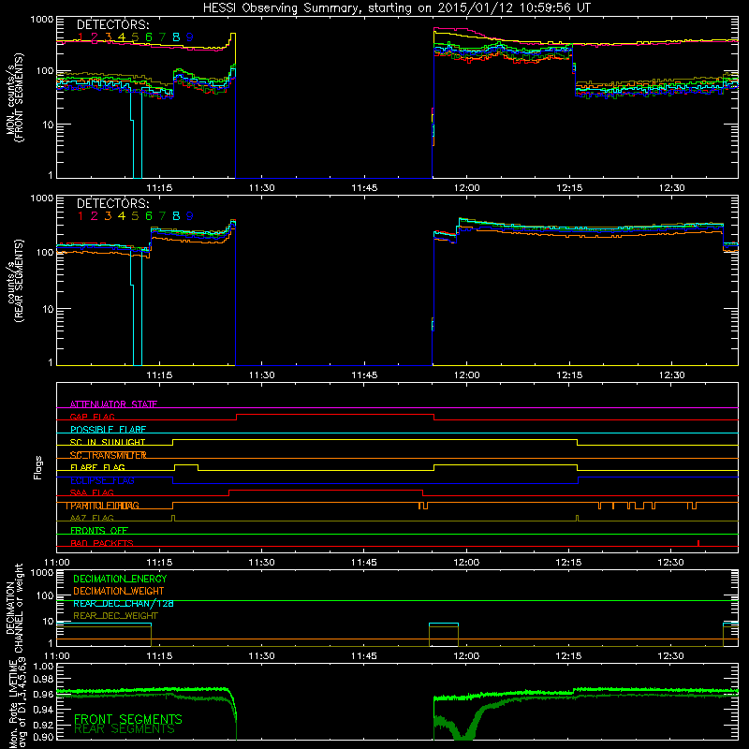
Task: Click the red BAD_PACKETS spike marker
Action: pyautogui.click(x=698, y=543)
